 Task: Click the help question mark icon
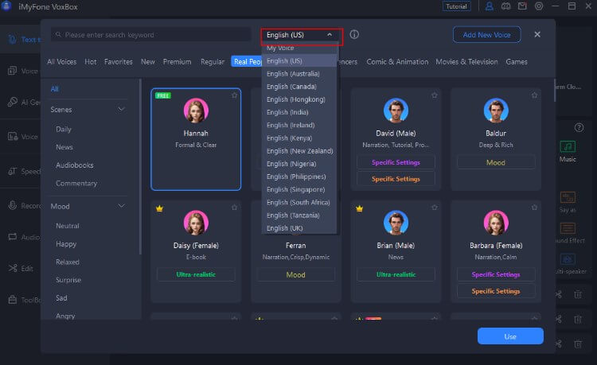(x=579, y=128)
